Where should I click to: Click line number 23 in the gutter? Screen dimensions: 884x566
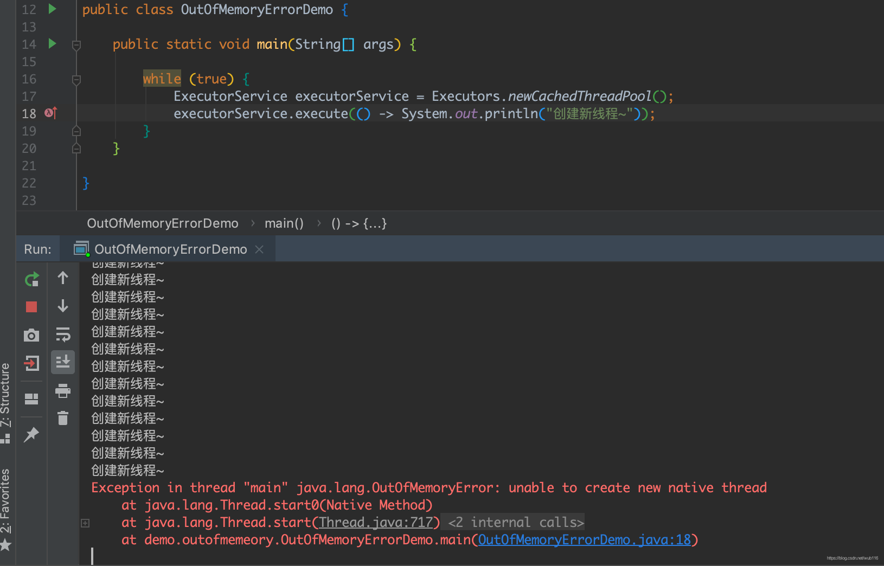(29, 200)
